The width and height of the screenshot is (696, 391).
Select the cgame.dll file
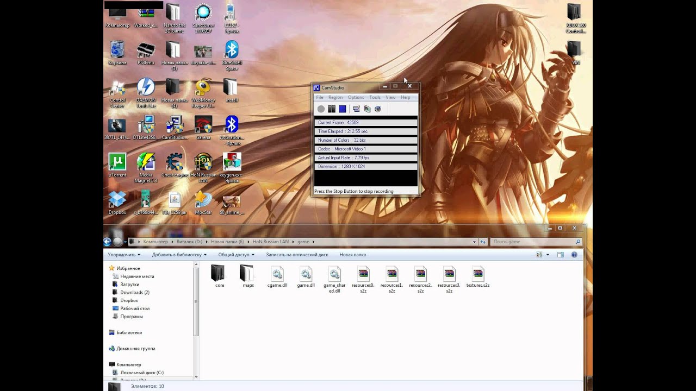click(x=277, y=276)
